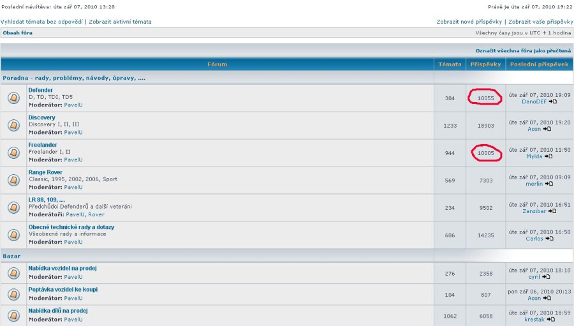This screenshot has height=326, width=574.
Task: Click the Range Rover forum status icon
Action: 13,180
